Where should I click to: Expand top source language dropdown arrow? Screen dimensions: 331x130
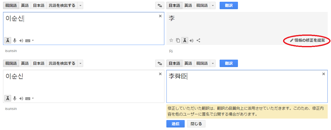click(x=80, y=6)
